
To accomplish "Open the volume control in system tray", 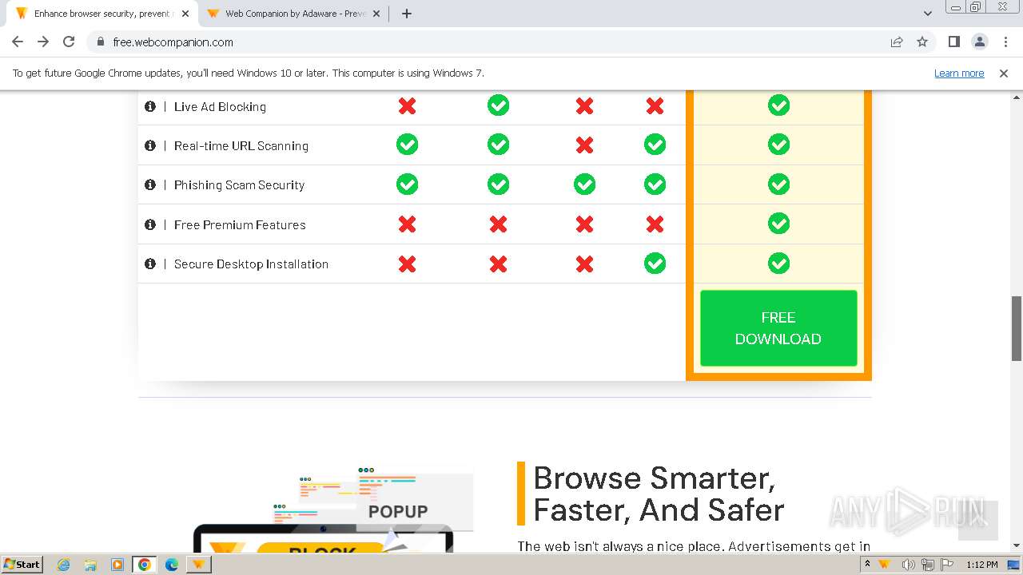I will coord(909,565).
